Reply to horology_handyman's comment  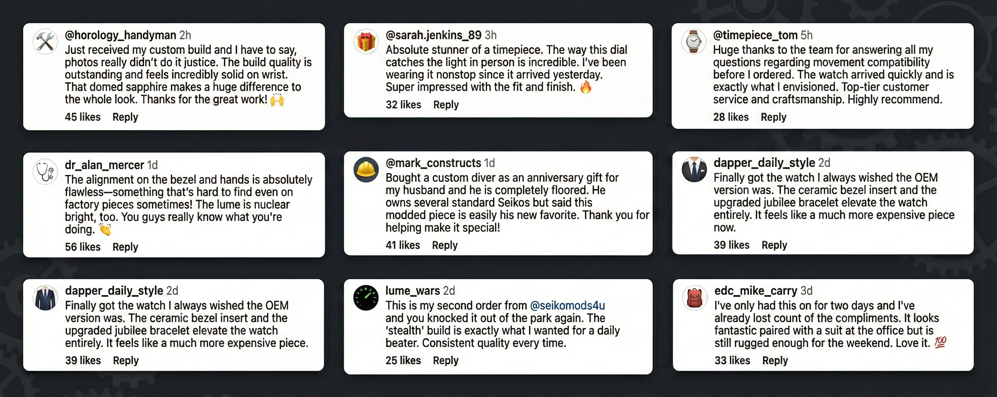pos(125,117)
